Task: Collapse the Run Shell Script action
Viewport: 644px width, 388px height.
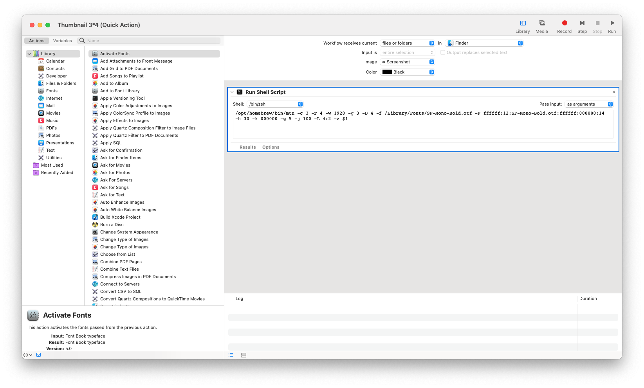Action: [232, 92]
